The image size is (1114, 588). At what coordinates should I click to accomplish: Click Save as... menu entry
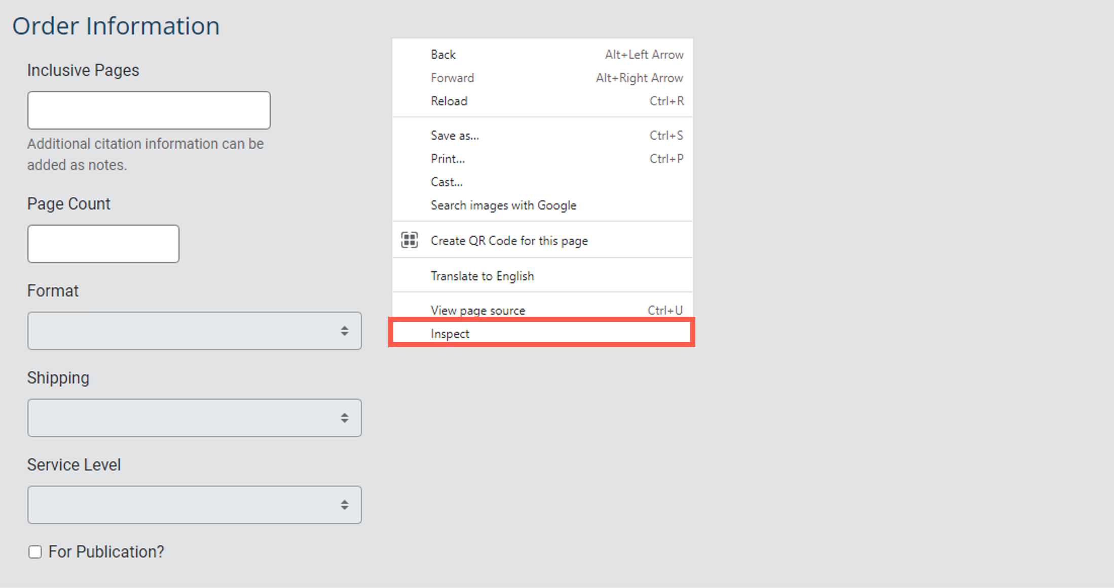[455, 135]
